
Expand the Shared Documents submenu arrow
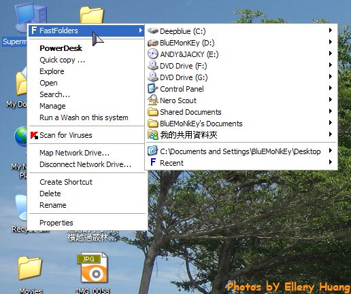pos(331,111)
